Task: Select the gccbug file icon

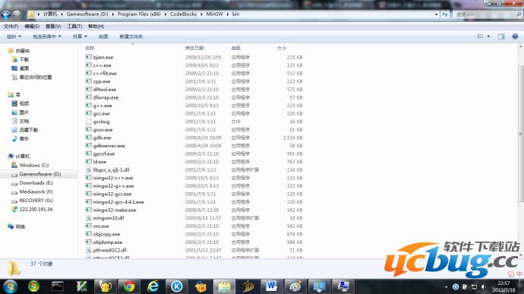Action: click(88, 122)
